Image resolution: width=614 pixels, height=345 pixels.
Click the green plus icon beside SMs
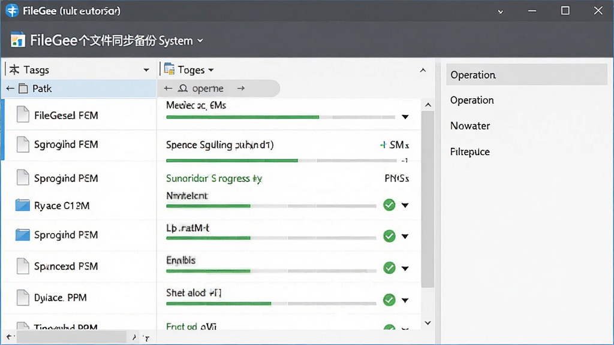click(383, 145)
